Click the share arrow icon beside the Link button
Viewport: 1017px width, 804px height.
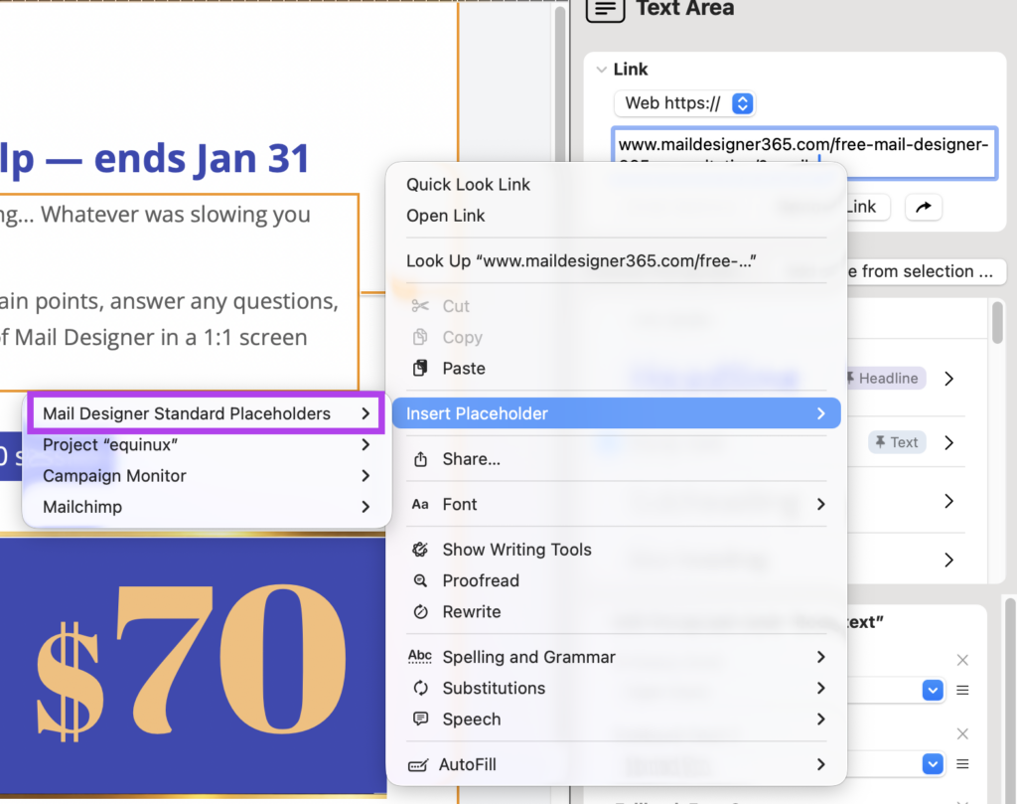[x=923, y=207]
